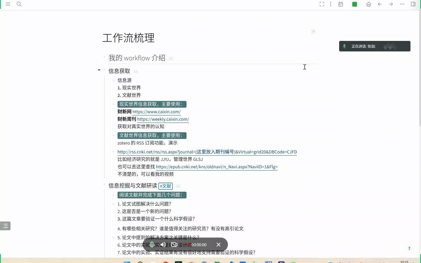Toggle the right sidebar panel
The height and width of the screenshot is (263, 421).
pos(413,4)
